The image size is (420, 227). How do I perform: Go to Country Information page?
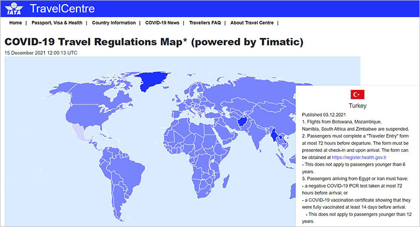point(114,22)
